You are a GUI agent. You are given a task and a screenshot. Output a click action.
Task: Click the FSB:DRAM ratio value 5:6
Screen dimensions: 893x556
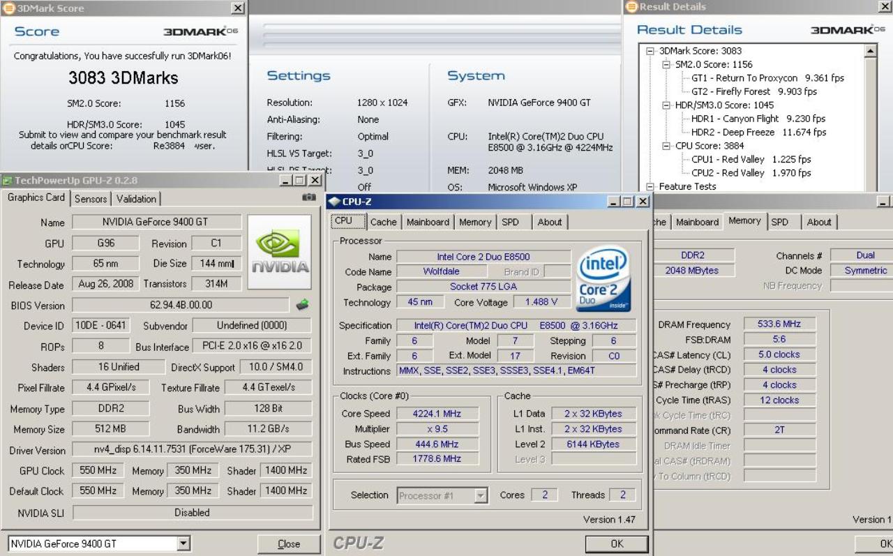pos(779,340)
